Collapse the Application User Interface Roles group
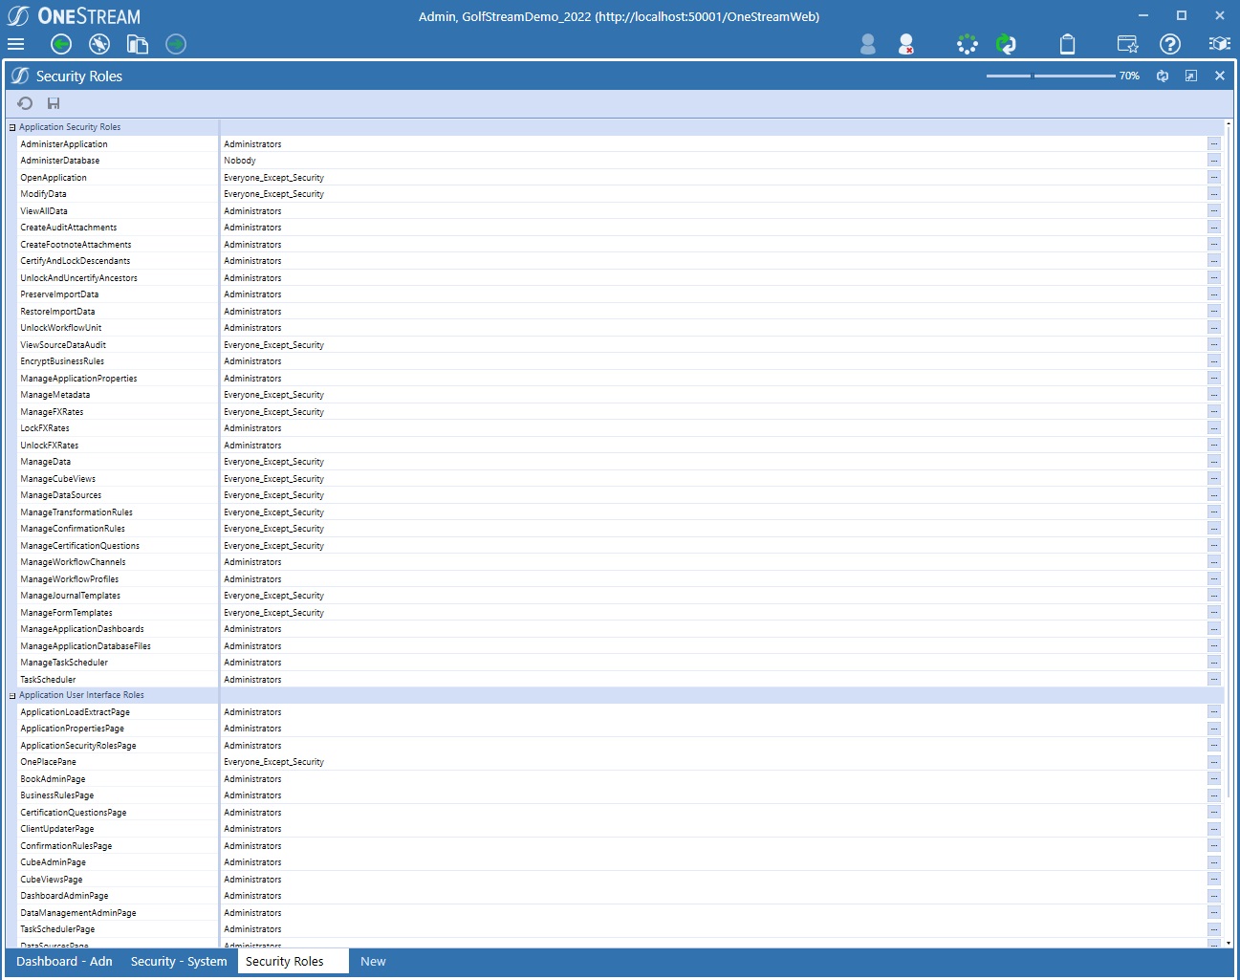The width and height of the screenshot is (1240, 980). coord(12,695)
